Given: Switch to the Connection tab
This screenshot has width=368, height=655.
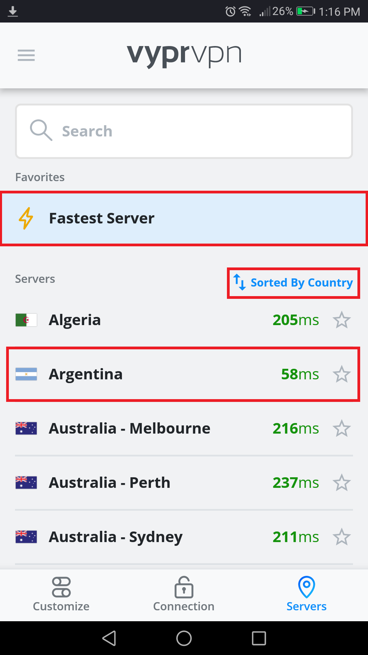Looking at the screenshot, I should click(184, 595).
